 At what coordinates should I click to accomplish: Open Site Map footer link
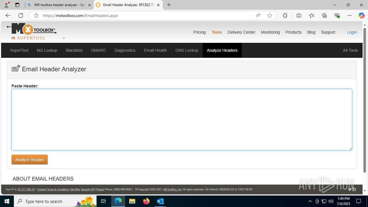(75, 189)
